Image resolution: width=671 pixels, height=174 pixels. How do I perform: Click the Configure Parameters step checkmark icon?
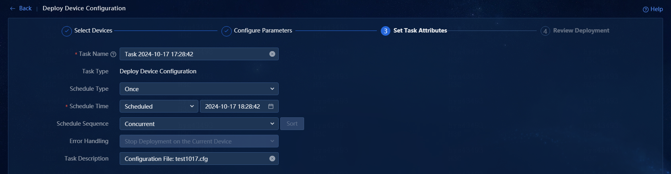(227, 31)
